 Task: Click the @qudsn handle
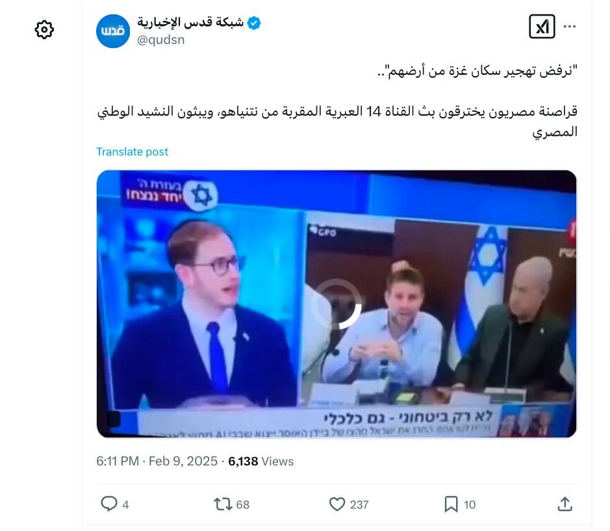click(160, 40)
